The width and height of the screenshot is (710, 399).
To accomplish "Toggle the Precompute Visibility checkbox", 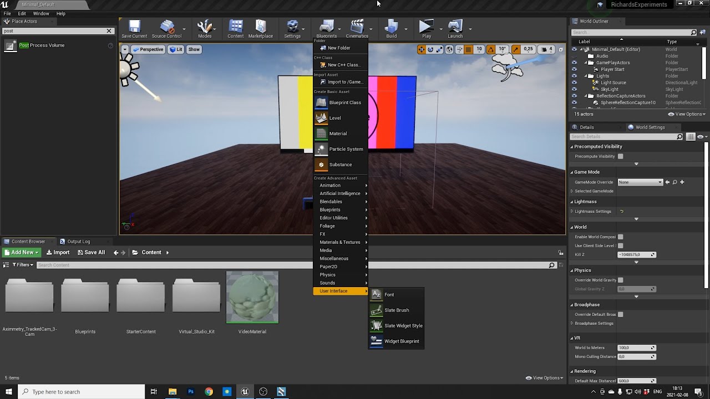I will click(x=621, y=156).
